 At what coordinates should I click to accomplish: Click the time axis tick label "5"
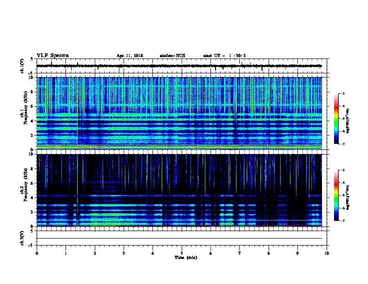click(x=182, y=253)
